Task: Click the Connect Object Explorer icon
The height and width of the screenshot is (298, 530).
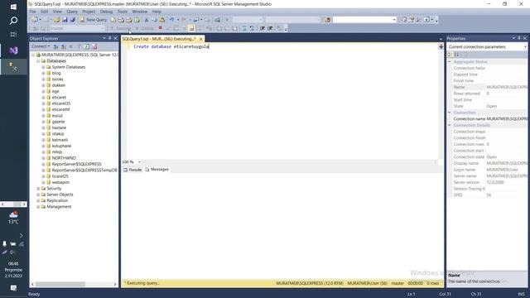Action: pyautogui.click(x=55, y=46)
